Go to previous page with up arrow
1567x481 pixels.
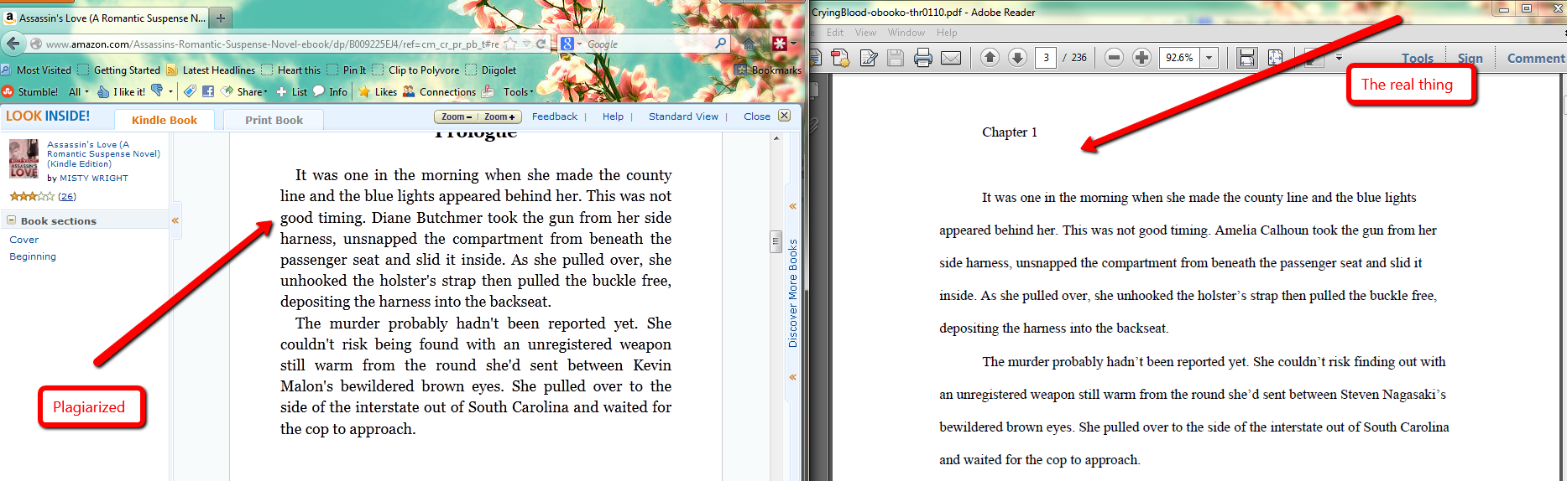pyautogui.click(x=990, y=58)
